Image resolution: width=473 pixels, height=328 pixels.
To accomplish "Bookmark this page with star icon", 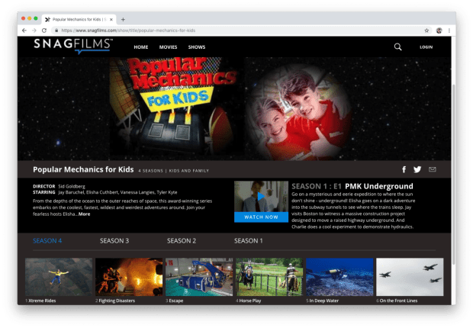I will coord(426,31).
